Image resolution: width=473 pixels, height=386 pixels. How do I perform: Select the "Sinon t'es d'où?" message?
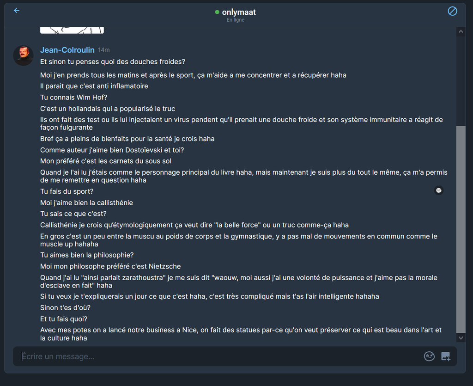point(65,308)
